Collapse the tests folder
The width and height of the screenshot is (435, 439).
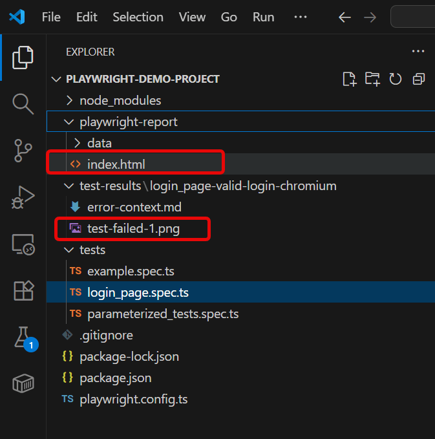tap(92, 250)
